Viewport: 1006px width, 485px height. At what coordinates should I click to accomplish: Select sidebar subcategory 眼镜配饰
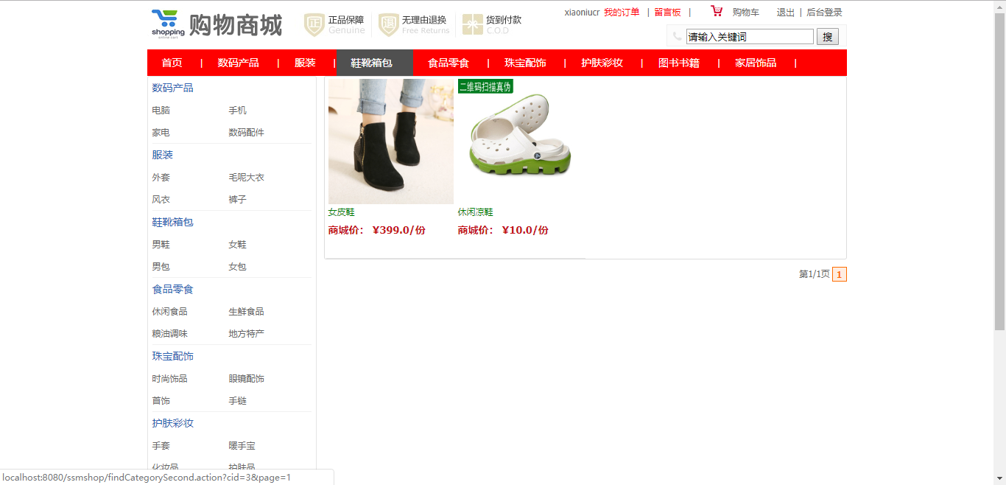pyautogui.click(x=246, y=379)
